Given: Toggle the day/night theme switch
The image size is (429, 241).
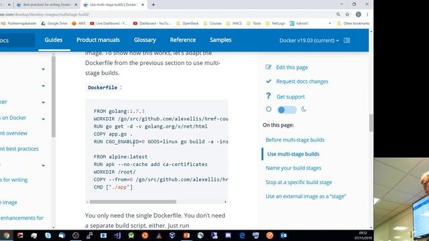Looking at the screenshot, I should [286, 110].
